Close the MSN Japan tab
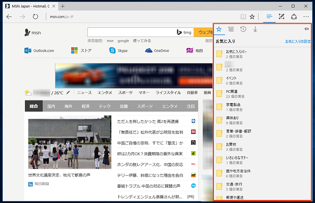Screen dimensions: 315x203 click(54, 6)
